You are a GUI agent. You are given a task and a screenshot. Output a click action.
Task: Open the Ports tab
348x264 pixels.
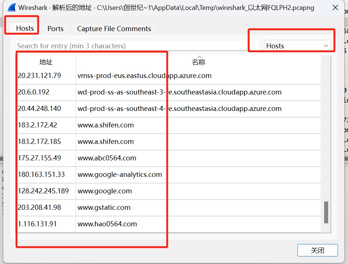[55, 29]
